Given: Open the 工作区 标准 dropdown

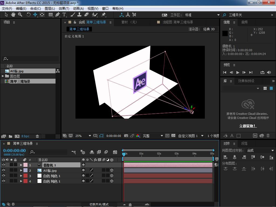Looking at the screenshot, I should click(x=202, y=15).
